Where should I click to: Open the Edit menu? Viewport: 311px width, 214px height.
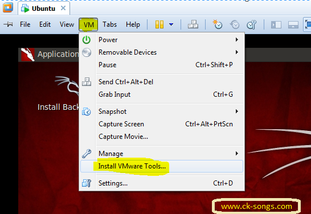point(45,24)
